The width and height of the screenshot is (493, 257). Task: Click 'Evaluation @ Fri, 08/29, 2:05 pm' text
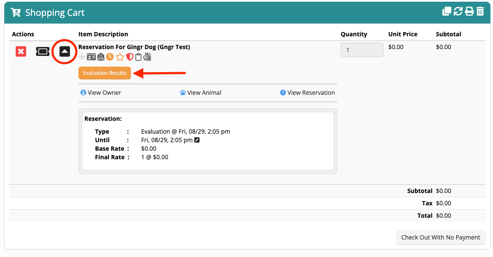[186, 131]
